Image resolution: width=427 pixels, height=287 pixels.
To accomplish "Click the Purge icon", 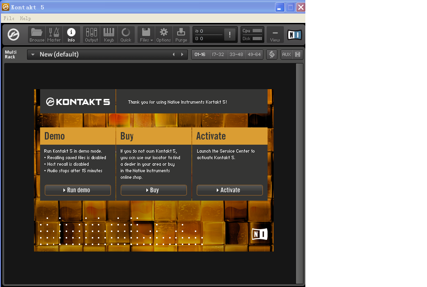I will [x=181, y=35].
